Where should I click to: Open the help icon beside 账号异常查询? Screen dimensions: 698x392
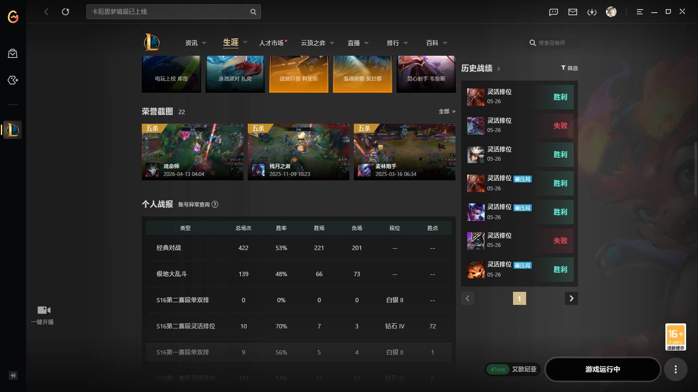coord(215,204)
